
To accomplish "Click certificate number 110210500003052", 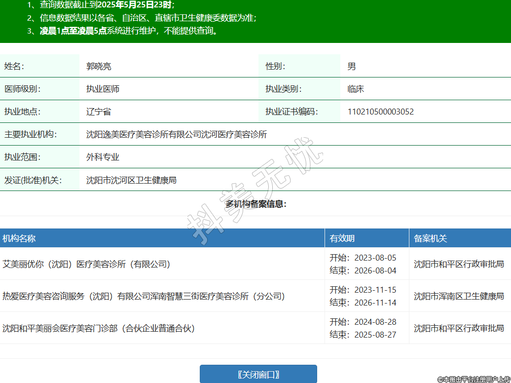I will [x=381, y=112].
